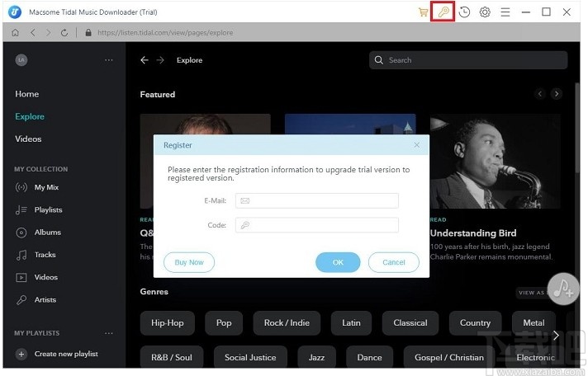The height and width of the screenshot is (376, 588).
Task: Navigate forward in browser toolbar
Action: tap(49, 33)
